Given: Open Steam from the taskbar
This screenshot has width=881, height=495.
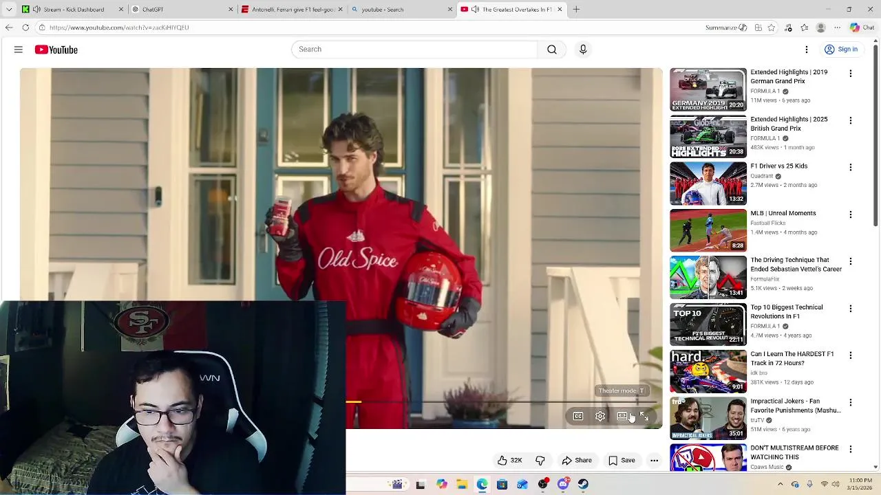Looking at the screenshot, I should coord(583,485).
